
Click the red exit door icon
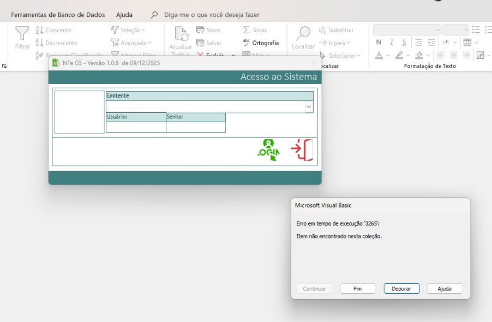pyautogui.click(x=302, y=150)
